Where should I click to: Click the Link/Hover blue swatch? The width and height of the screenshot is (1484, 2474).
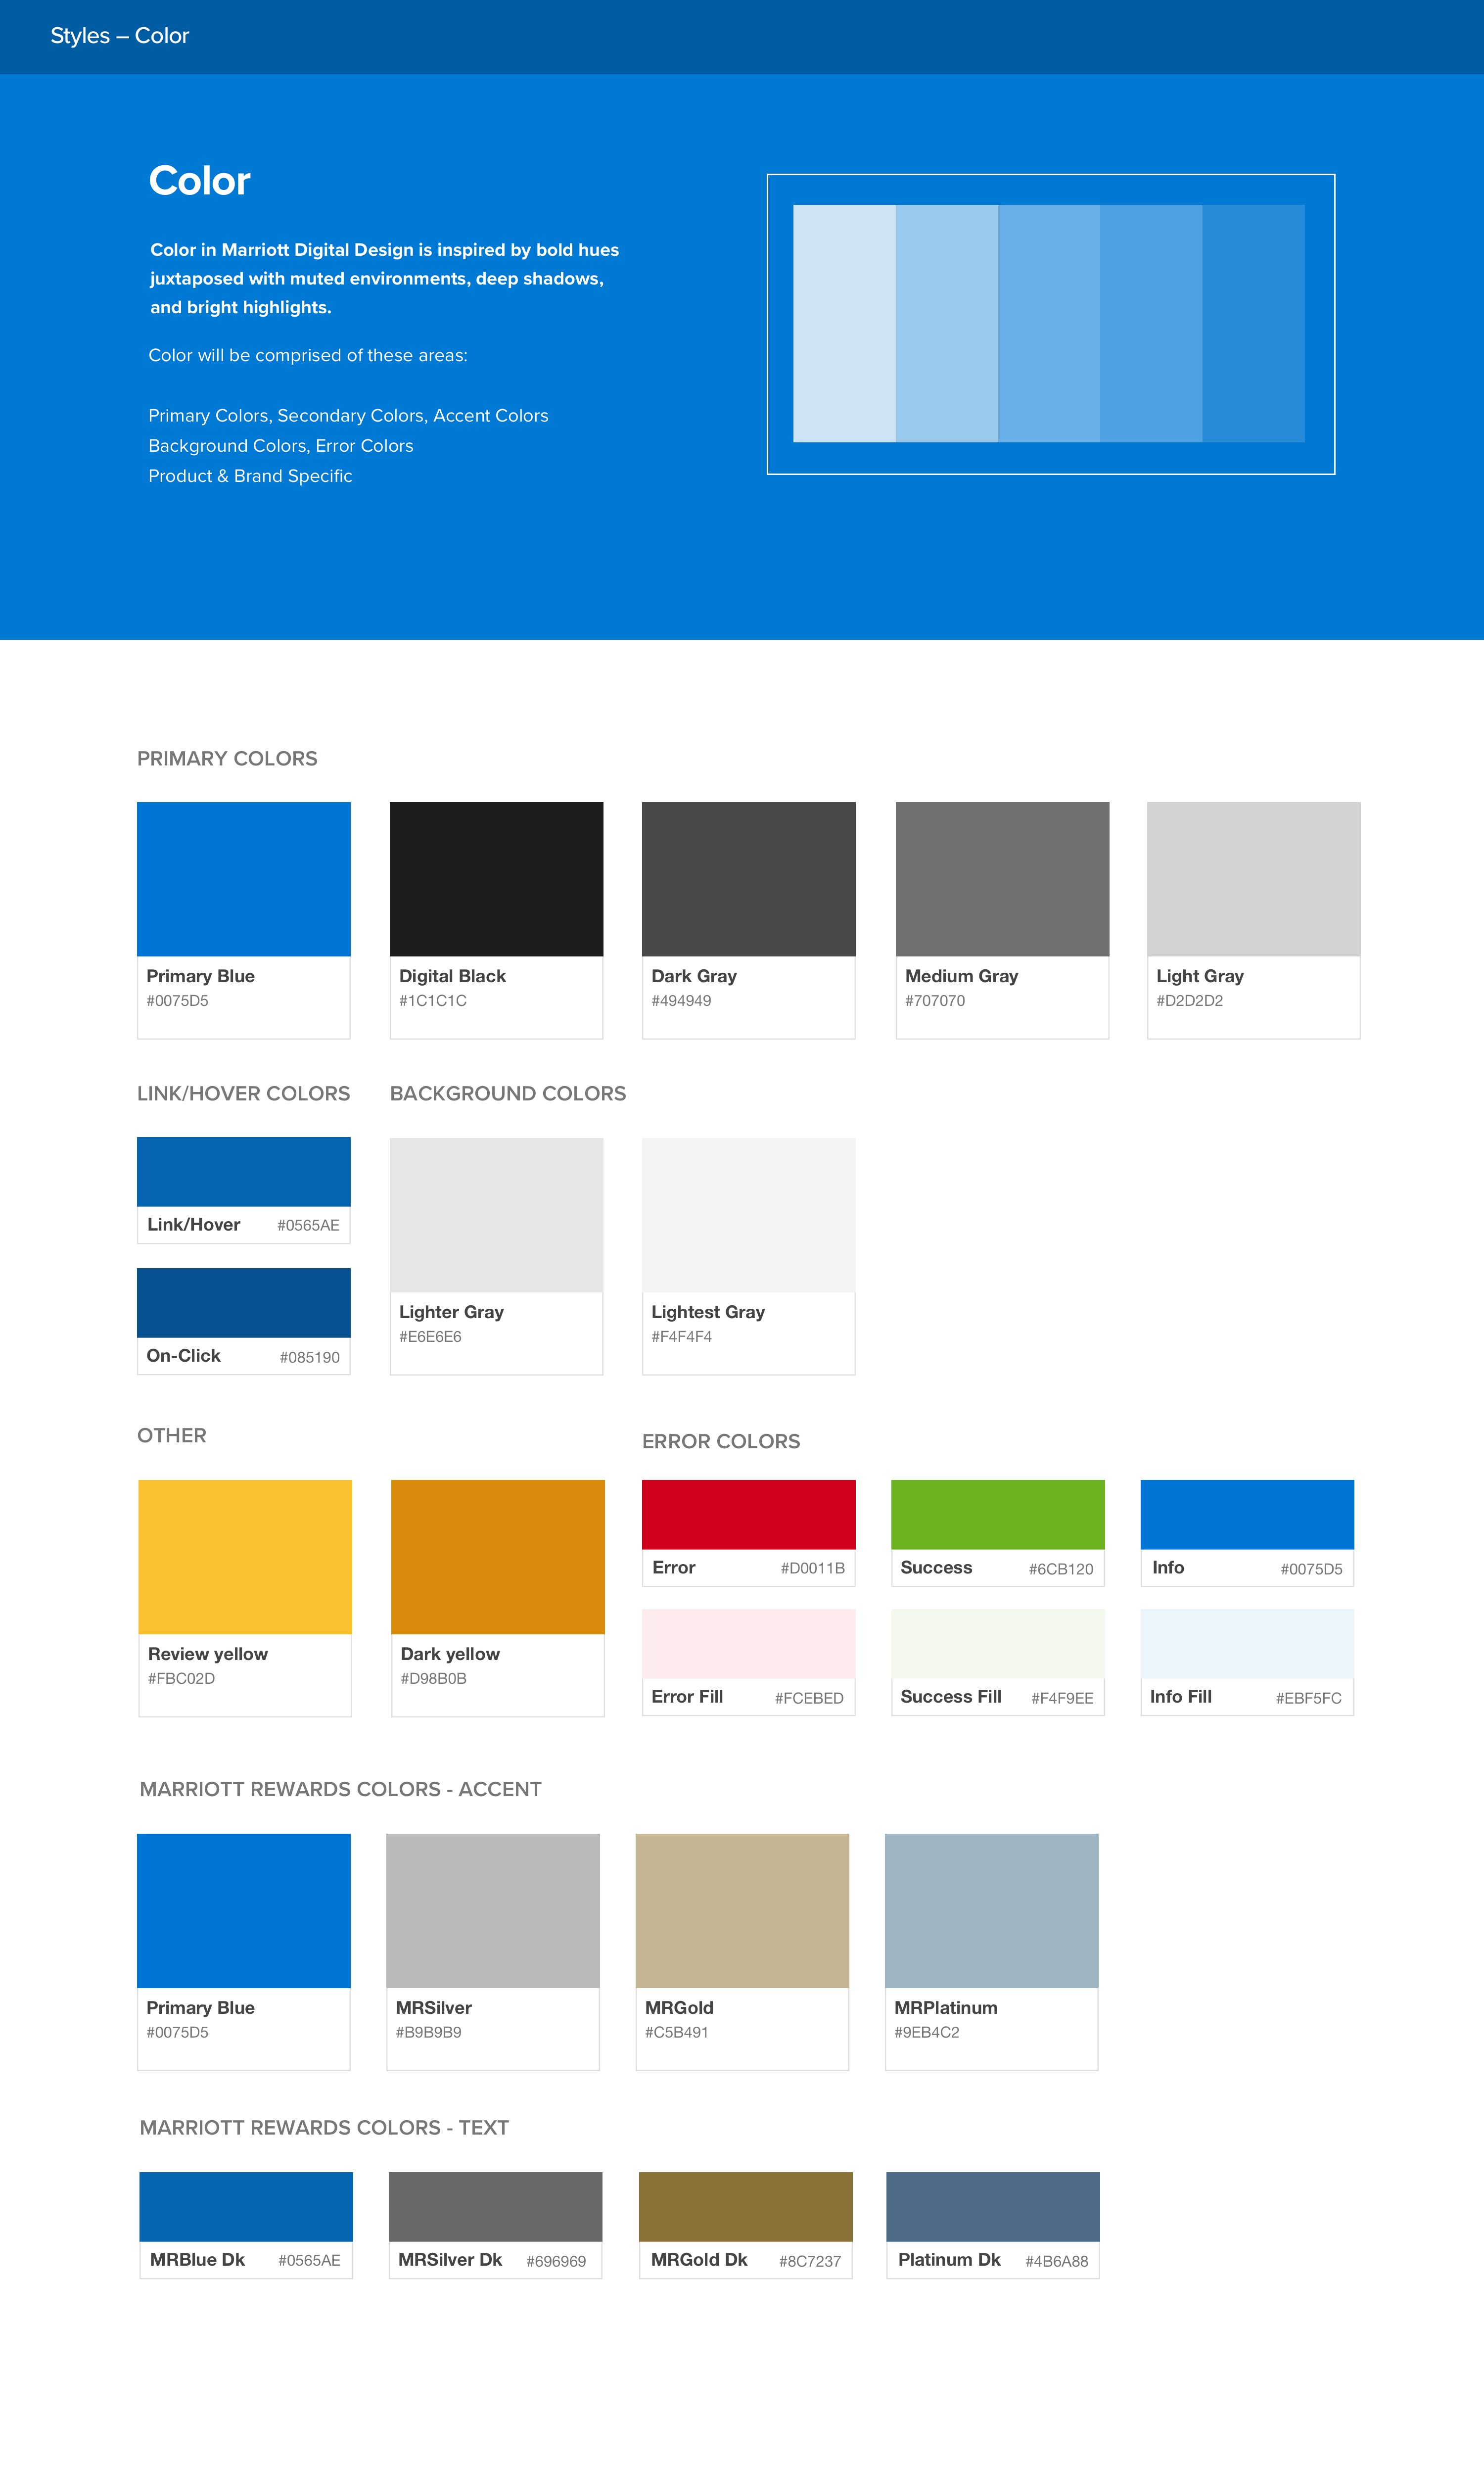(x=243, y=1171)
